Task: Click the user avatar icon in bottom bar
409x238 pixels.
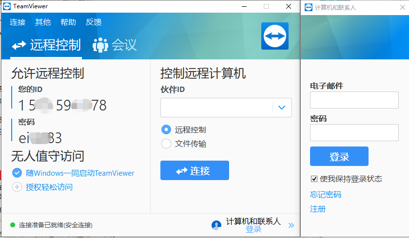Action: click(x=216, y=225)
